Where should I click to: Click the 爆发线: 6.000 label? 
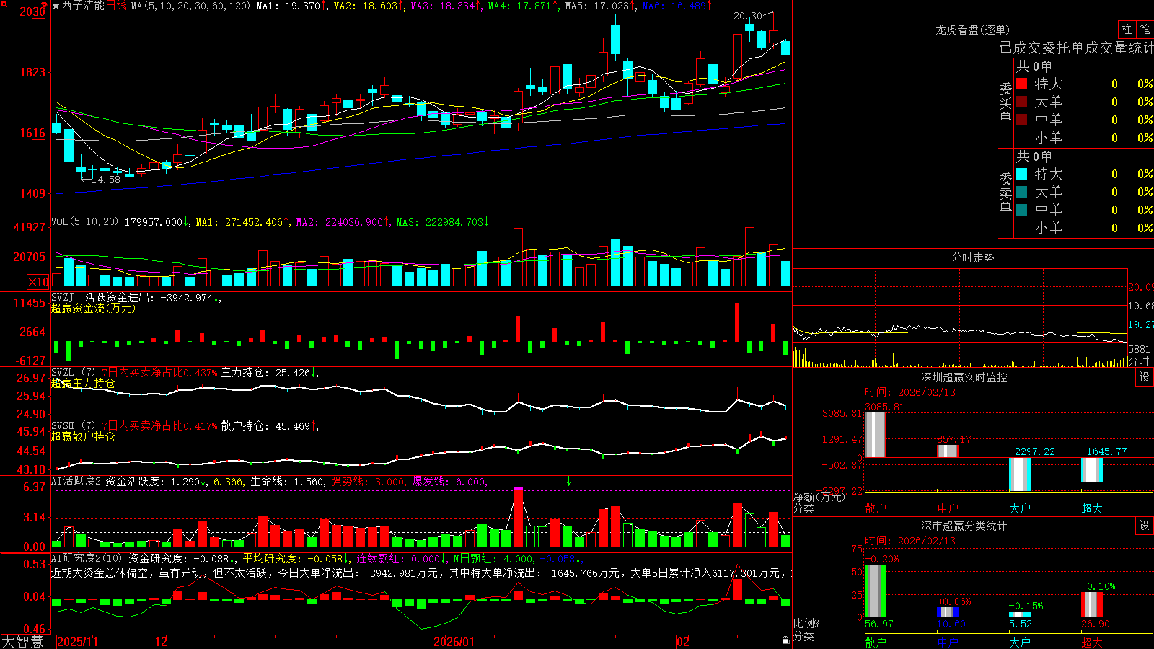click(x=449, y=481)
